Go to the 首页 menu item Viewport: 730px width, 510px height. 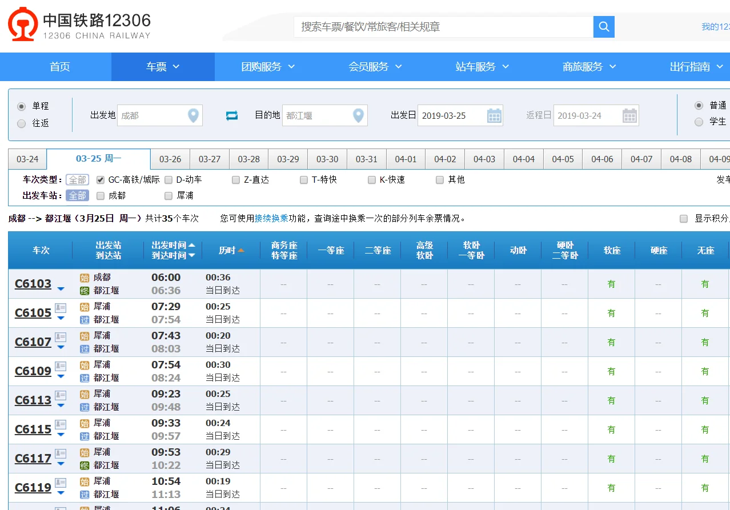(x=59, y=66)
